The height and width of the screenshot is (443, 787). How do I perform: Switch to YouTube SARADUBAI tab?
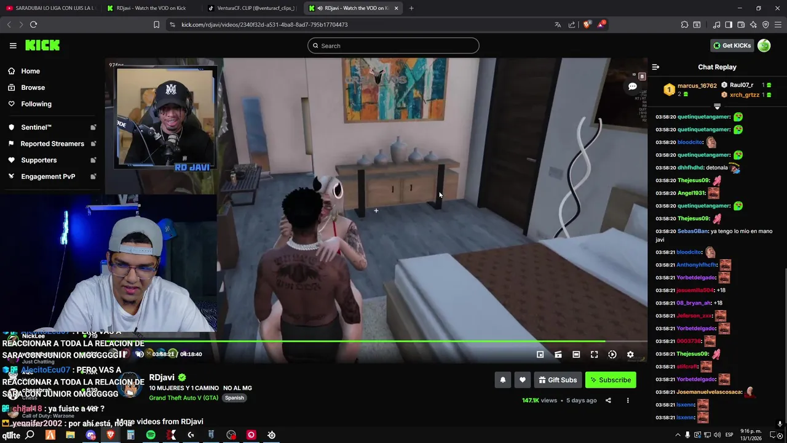tap(51, 8)
